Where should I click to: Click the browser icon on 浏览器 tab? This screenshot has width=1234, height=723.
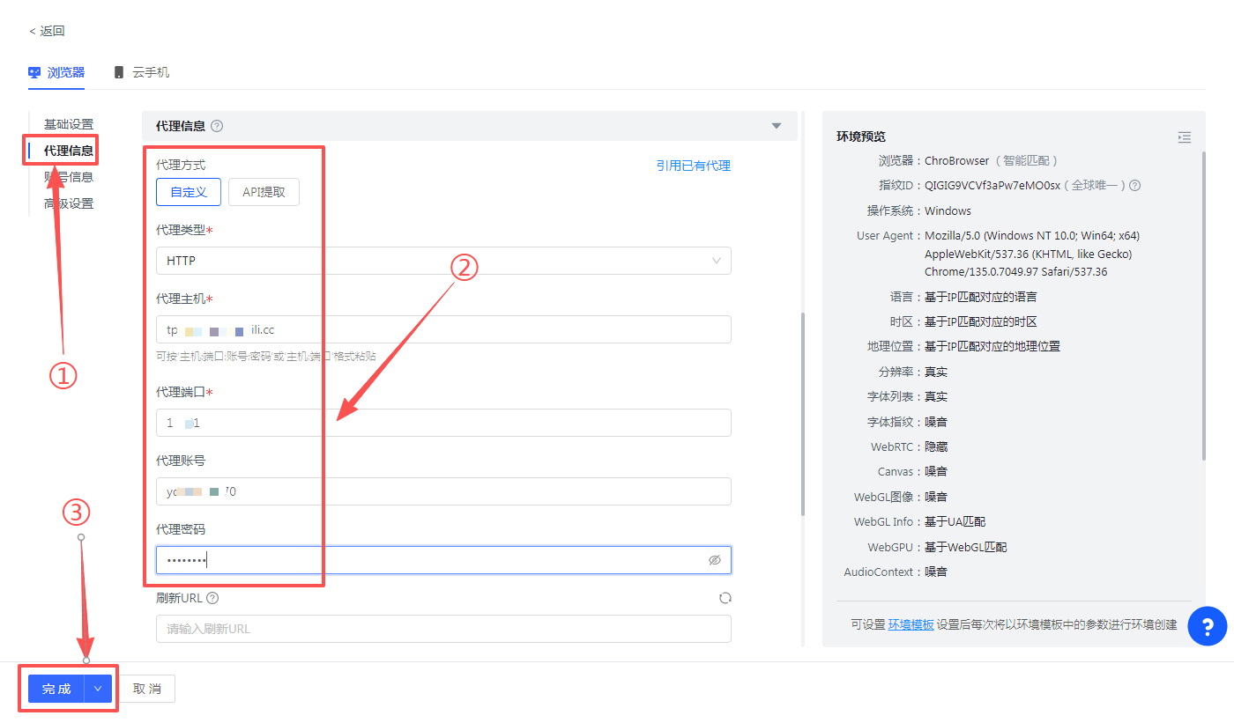tap(34, 72)
